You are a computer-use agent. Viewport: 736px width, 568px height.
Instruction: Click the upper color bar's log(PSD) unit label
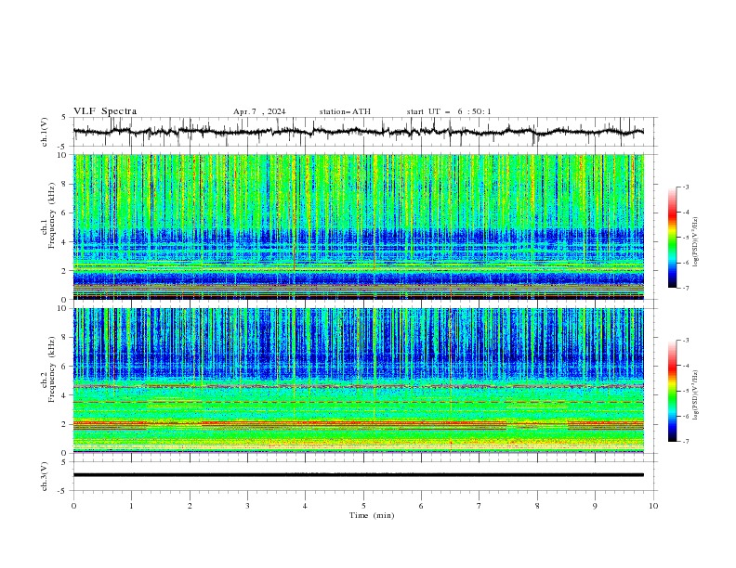pyautogui.click(x=696, y=242)
